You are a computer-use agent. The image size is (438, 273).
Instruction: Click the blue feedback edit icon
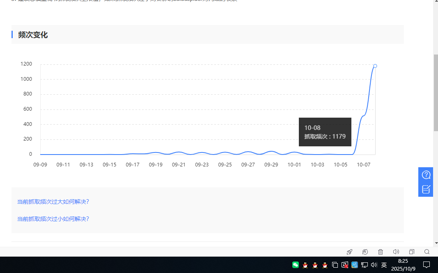426,189
